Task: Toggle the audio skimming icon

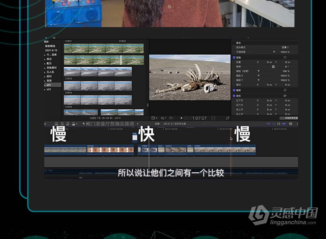Action: (274, 124)
